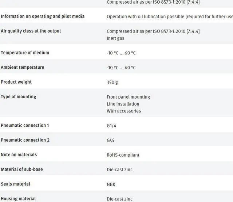
Task: Click the "Material of sub-base" label
Action: pyautogui.click(x=22, y=169)
